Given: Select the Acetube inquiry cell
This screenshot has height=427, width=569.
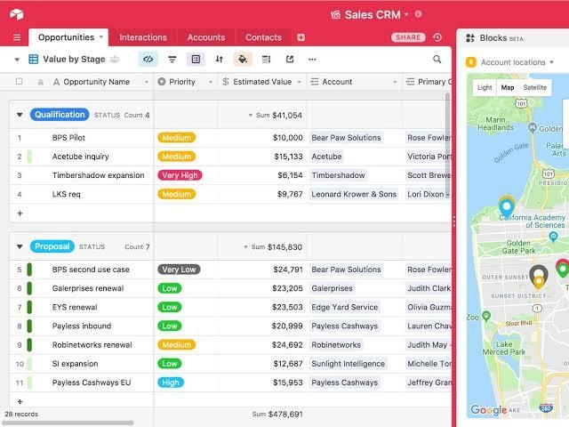Looking at the screenshot, I should coord(81,157).
